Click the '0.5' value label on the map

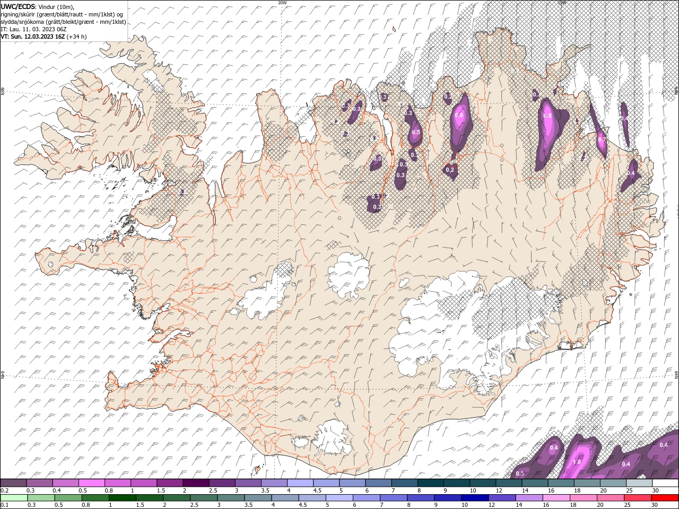[416, 132]
